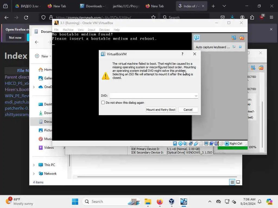Screen dimensions: 278x208
Task: Open the Input menu of the VM window
Action: [x=91, y=30]
